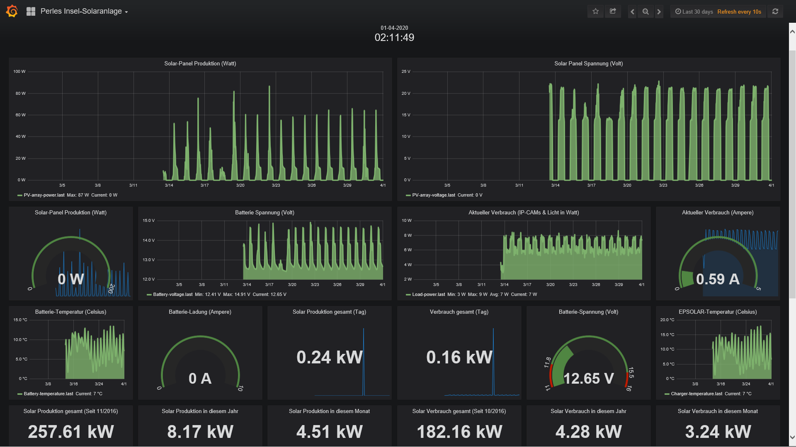Share the dashboard via share icon
The image size is (796, 447).
(613, 12)
